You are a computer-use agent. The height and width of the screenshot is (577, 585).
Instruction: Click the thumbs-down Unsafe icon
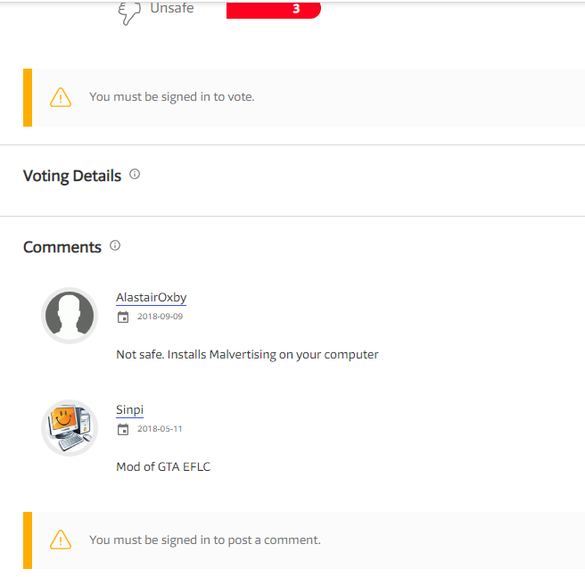(130, 12)
